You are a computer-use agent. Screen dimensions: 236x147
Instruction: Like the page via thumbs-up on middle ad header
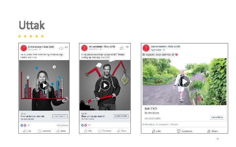point(122,48)
